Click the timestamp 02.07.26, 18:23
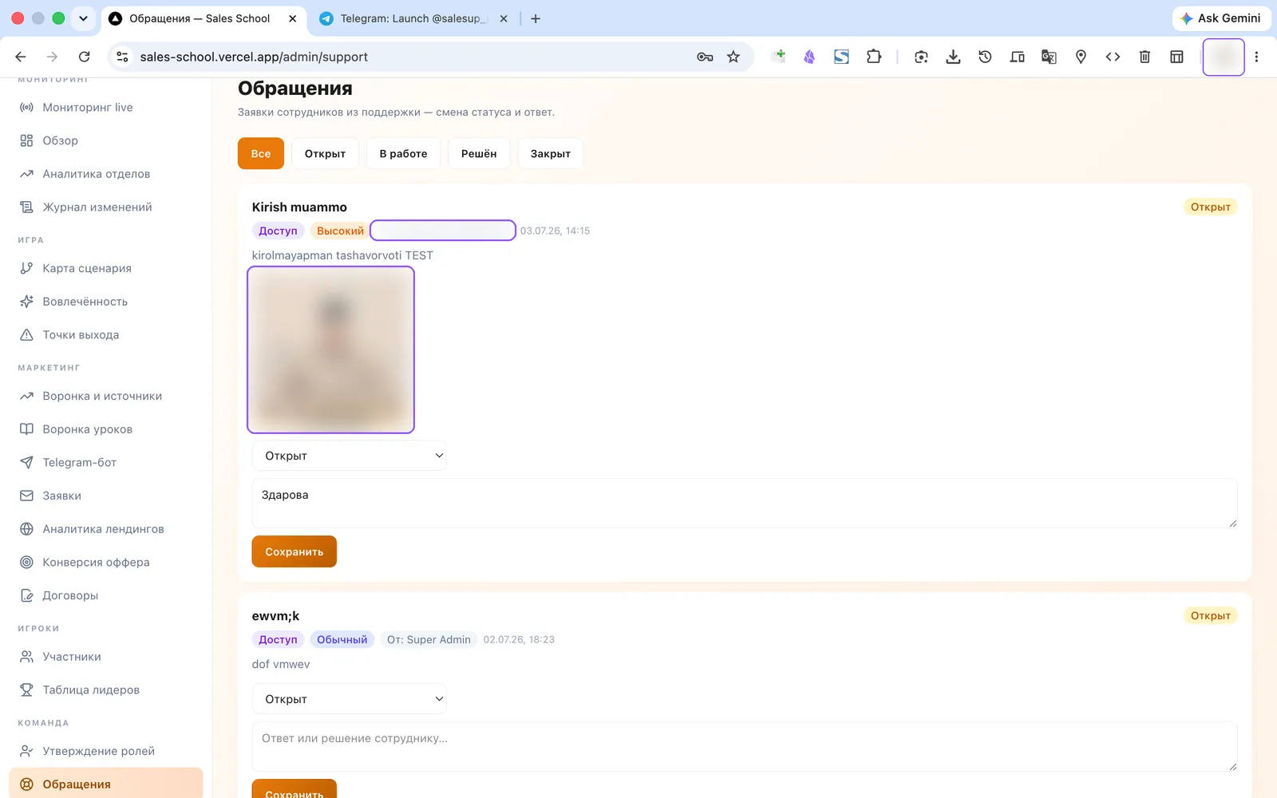Viewport: 1277px width, 798px height. coord(519,639)
